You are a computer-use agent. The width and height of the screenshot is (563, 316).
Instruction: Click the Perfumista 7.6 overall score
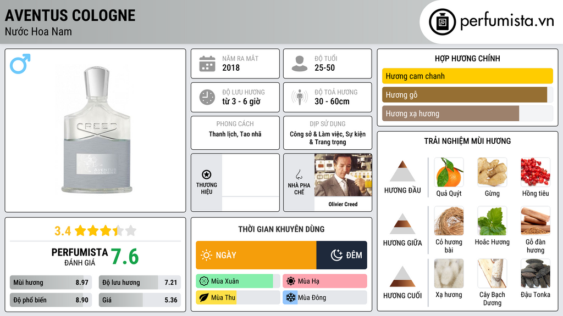[x=125, y=257]
